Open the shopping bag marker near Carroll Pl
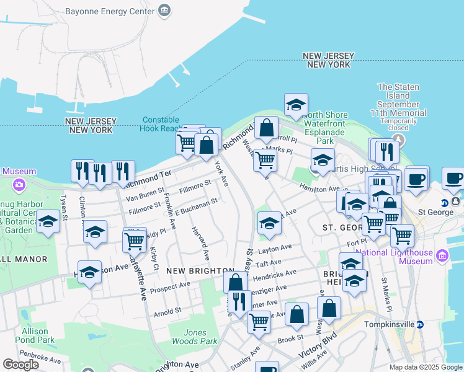Image resolution: width=464 pixels, height=372 pixels. click(266, 128)
